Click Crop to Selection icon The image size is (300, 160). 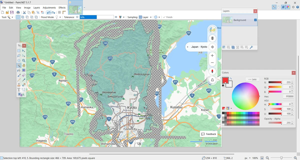[x=38, y=12]
